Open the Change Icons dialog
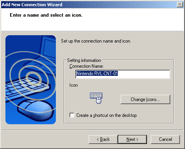The image size is (185, 149). pyautogui.click(x=145, y=99)
